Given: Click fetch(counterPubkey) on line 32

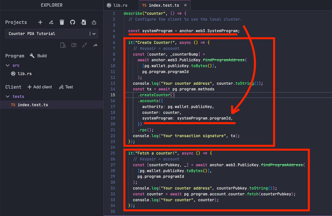Looking at the screenshot, I should 270,194.
